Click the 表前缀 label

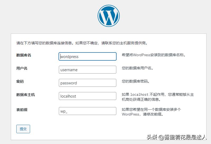click(x=22, y=110)
